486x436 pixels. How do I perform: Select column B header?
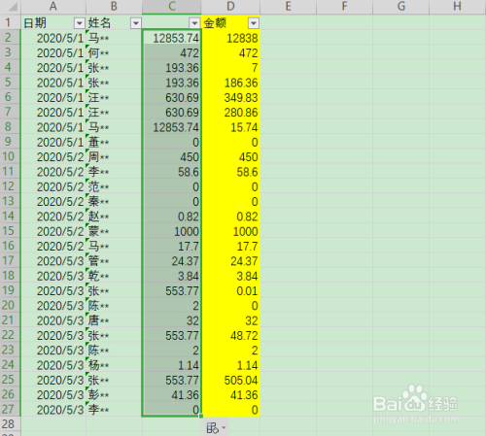click(x=114, y=7)
